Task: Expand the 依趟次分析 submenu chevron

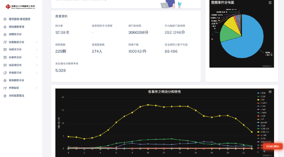Action: pyautogui.click(x=37, y=50)
